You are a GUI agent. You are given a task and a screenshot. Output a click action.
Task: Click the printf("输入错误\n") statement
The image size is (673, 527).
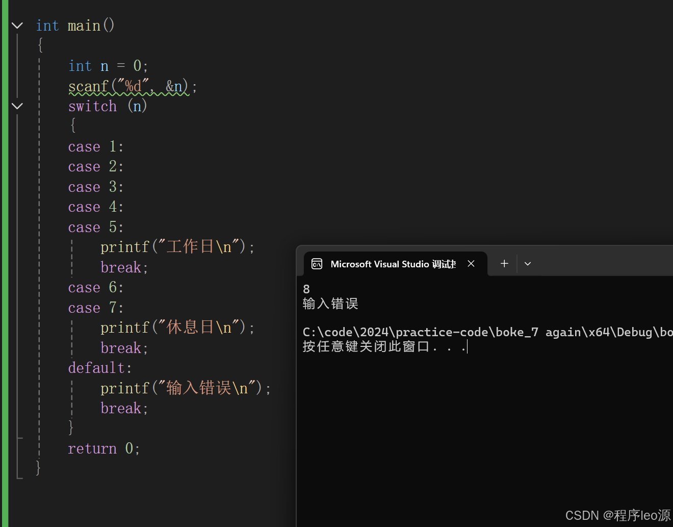coord(186,388)
